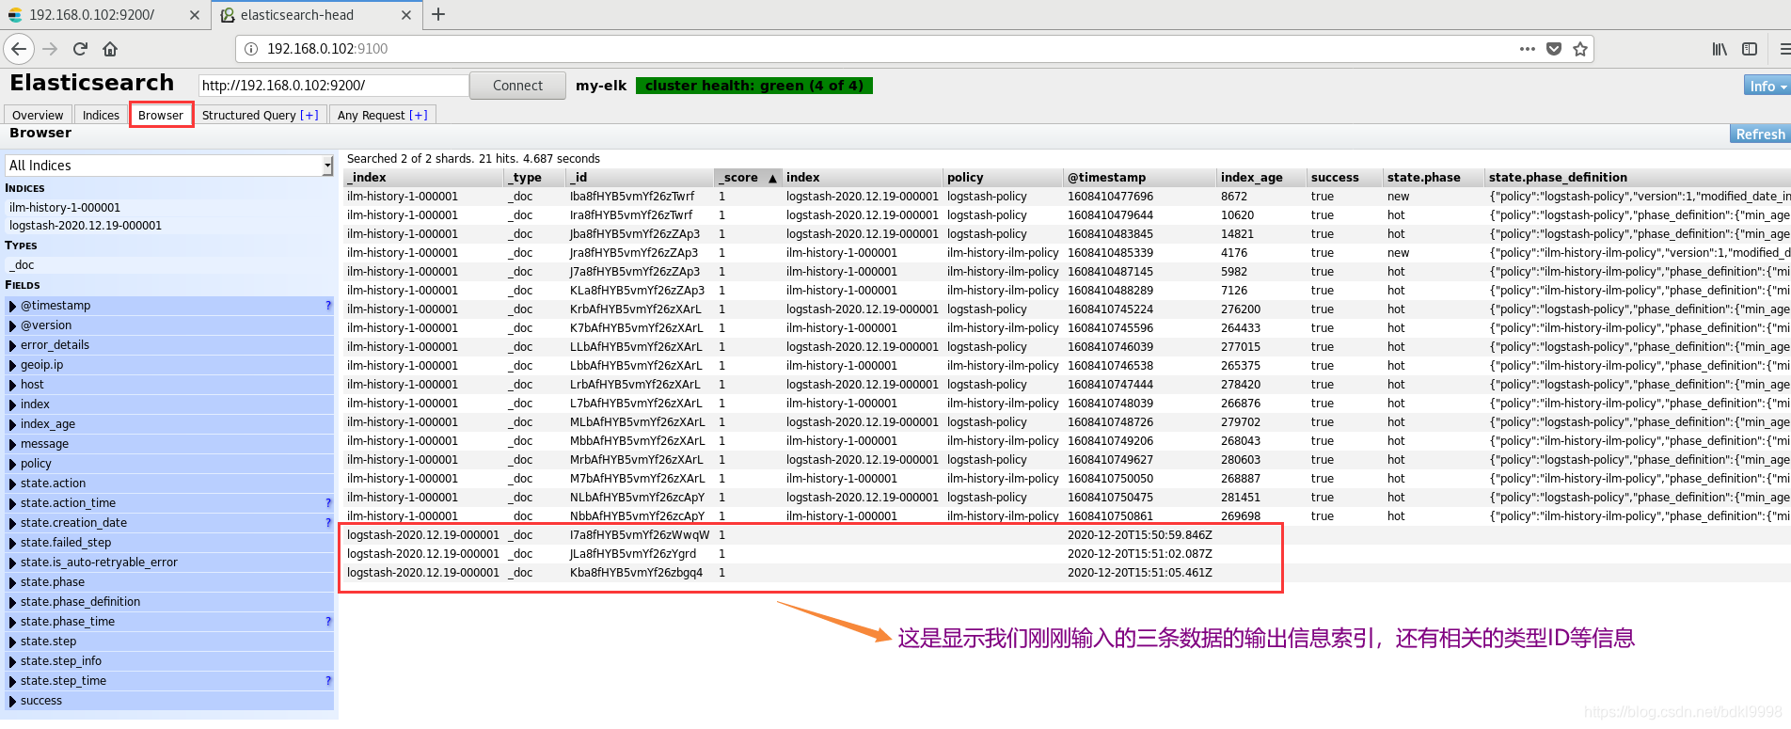
Task: Sort results by the _index column header
Action: coord(423,178)
